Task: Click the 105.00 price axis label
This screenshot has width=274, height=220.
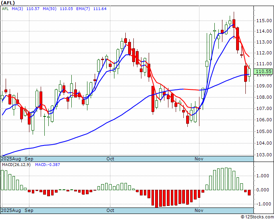Action: pos(264,131)
